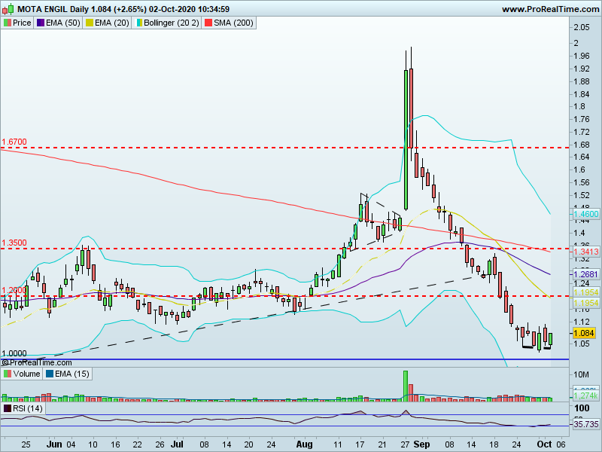Open the Volume indicator label

[x=23, y=374]
